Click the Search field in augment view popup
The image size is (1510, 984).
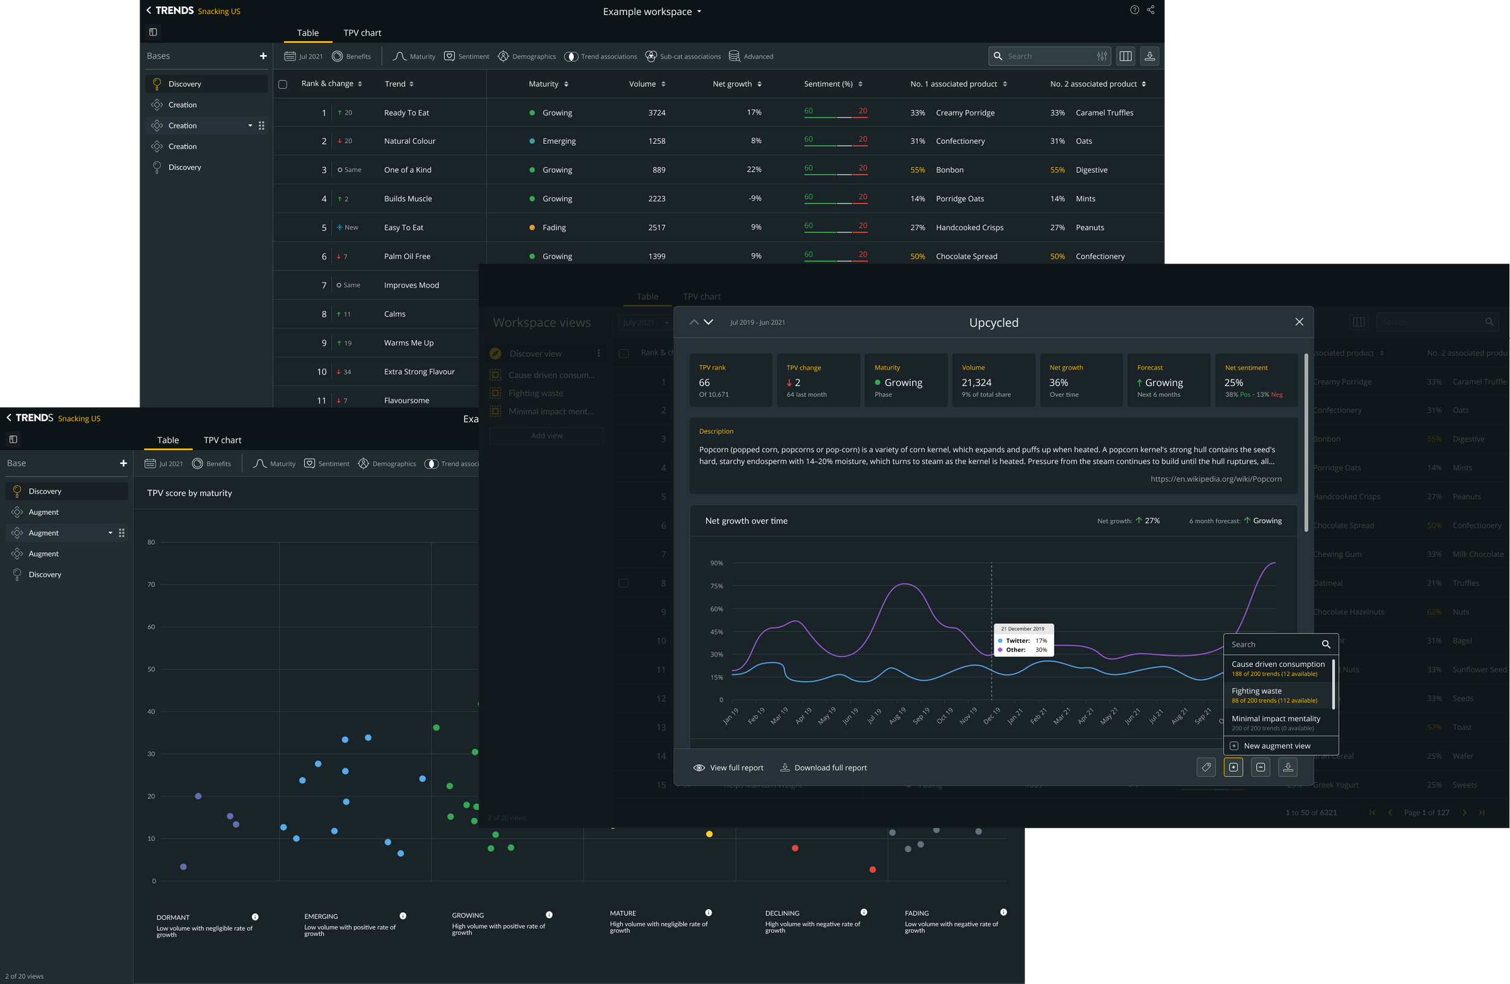[x=1281, y=644]
